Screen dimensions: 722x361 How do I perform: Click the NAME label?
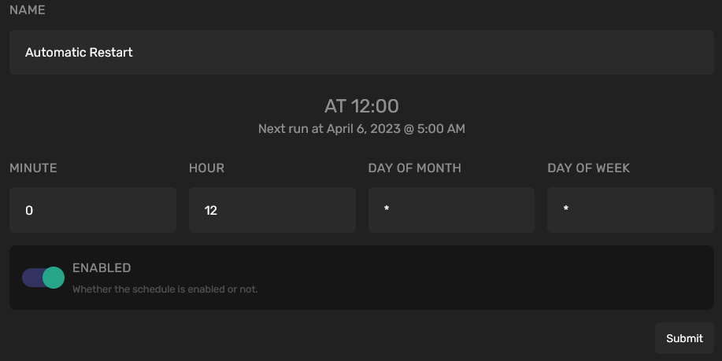click(x=28, y=10)
